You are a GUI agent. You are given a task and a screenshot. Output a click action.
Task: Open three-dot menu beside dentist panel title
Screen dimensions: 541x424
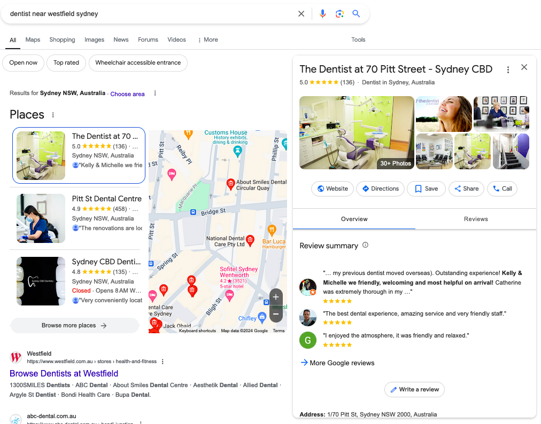point(508,69)
